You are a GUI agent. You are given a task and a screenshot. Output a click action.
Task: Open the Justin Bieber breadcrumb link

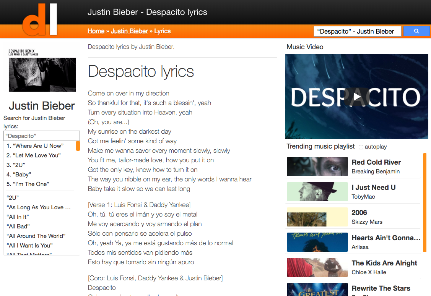coord(129,31)
